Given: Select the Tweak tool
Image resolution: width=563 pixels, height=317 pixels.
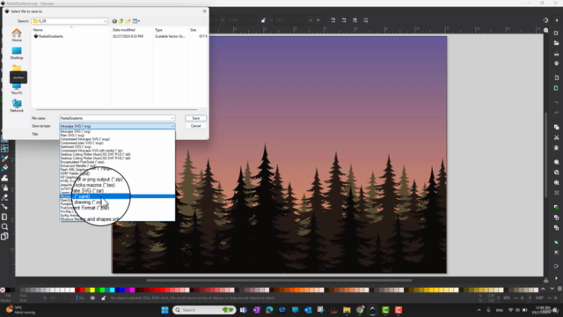Looking at the screenshot, I should [4, 178].
